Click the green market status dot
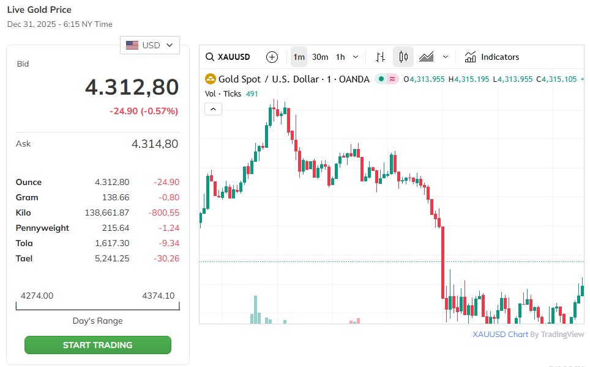This screenshot has height=367, width=590. [x=381, y=79]
